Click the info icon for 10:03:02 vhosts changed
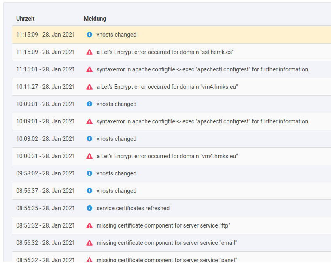Image resolution: width=331 pixels, height=263 pixels. pos(89,139)
